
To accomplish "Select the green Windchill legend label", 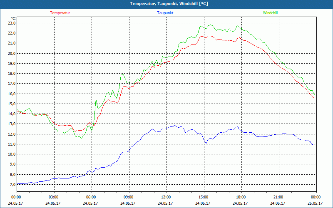I will tap(270, 13).
